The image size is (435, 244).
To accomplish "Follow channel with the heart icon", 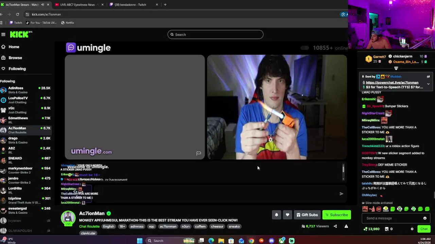I will (x=287, y=215).
